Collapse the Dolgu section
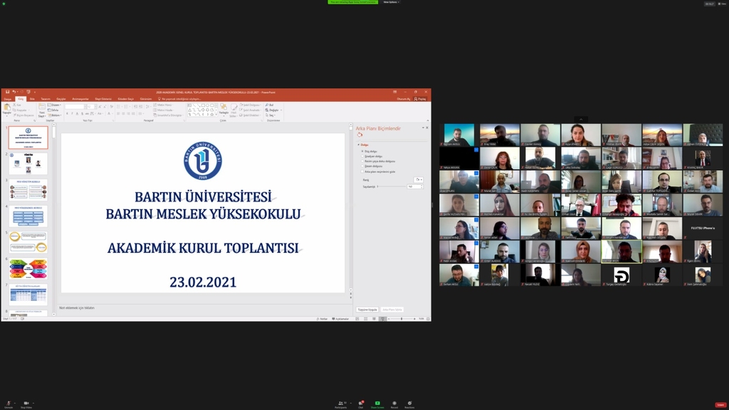This screenshot has height=410, width=729. (359, 144)
